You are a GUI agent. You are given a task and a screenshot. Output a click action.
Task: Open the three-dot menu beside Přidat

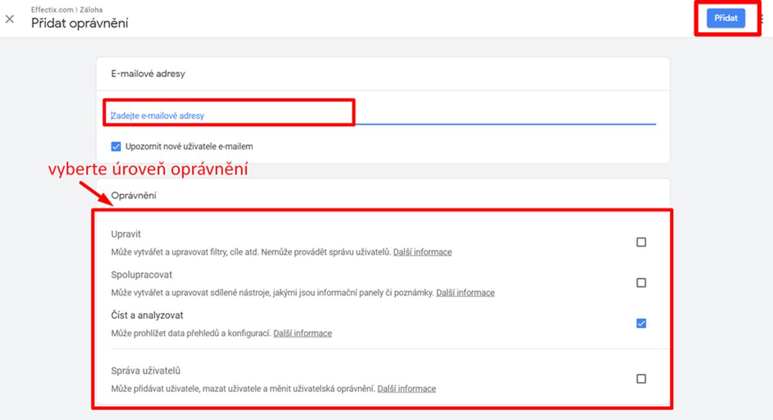[761, 19]
